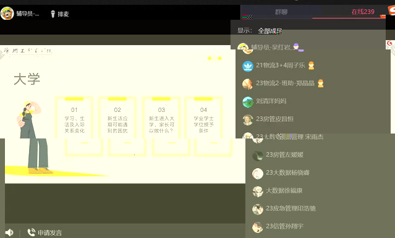Click slide card 01 学习、生活及人际关系变化
The image size is (395, 238).
click(x=74, y=118)
